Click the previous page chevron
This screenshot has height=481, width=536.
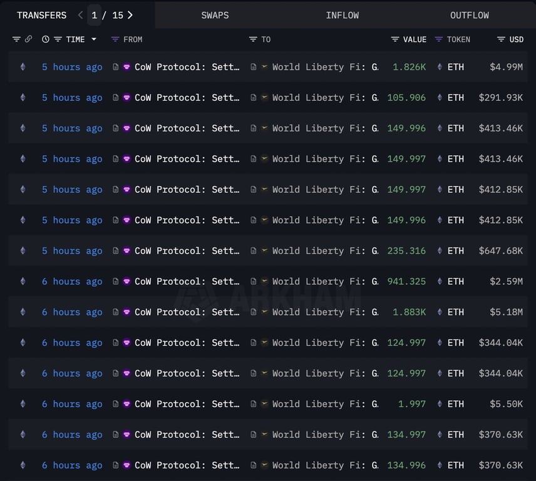pyautogui.click(x=80, y=15)
